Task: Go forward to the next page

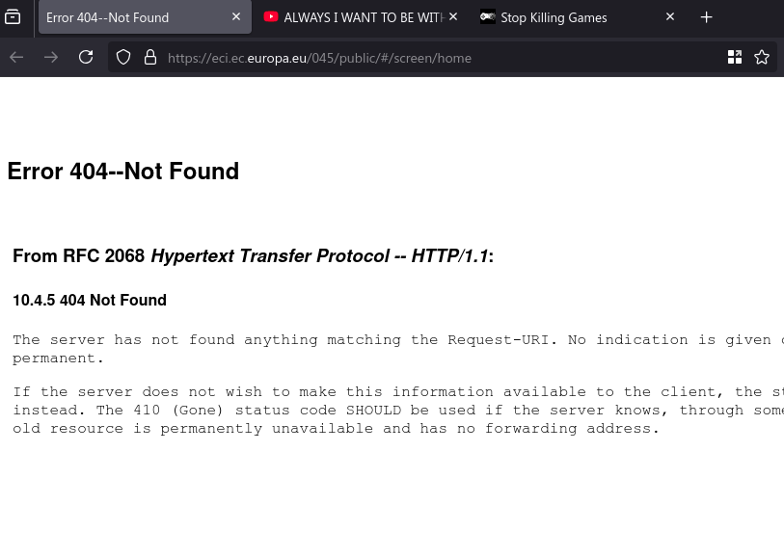Action: [51, 58]
